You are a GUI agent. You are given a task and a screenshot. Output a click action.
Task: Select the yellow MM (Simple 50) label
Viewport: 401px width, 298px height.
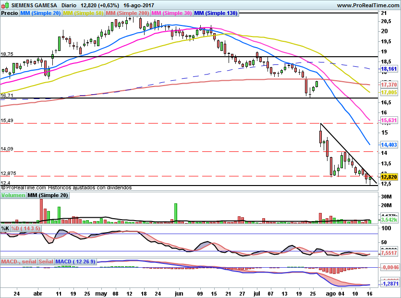click(x=83, y=13)
